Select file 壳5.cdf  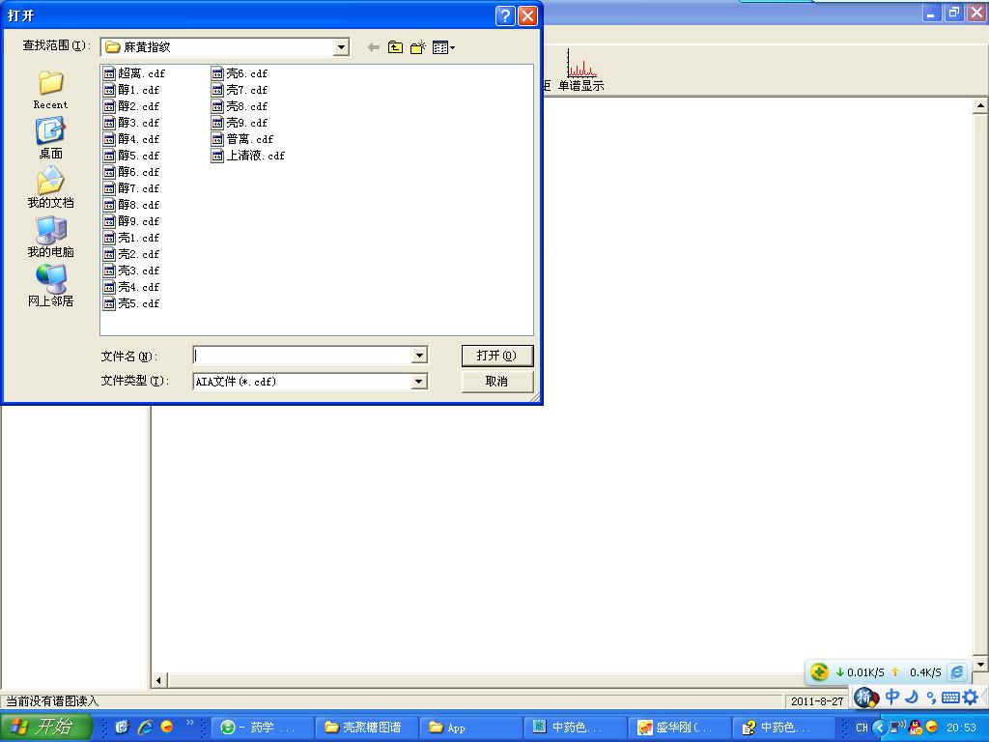tap(131, 303)
